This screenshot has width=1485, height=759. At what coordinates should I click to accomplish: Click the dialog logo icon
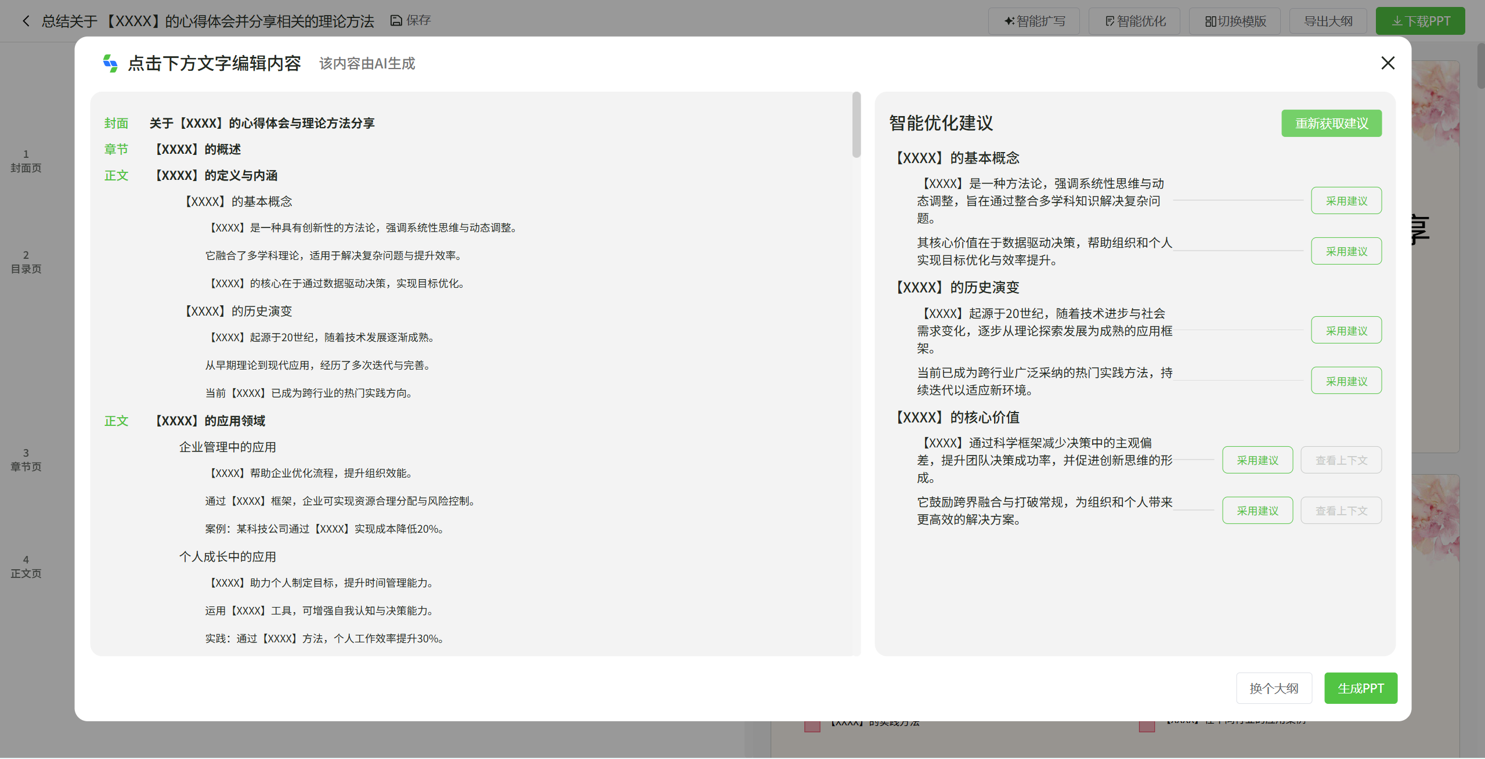[110, 63]
